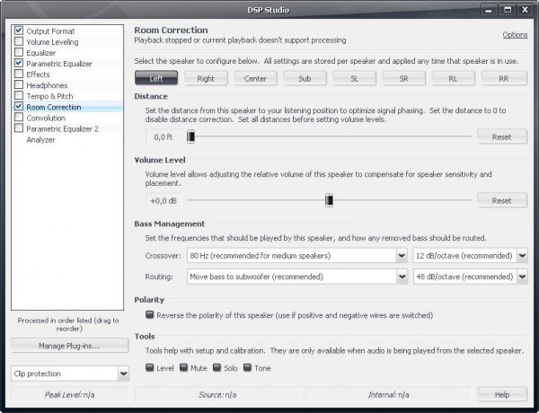Enable the Convolution checkbox
This screenshot has width=539, height=413.
pos(19,118)
